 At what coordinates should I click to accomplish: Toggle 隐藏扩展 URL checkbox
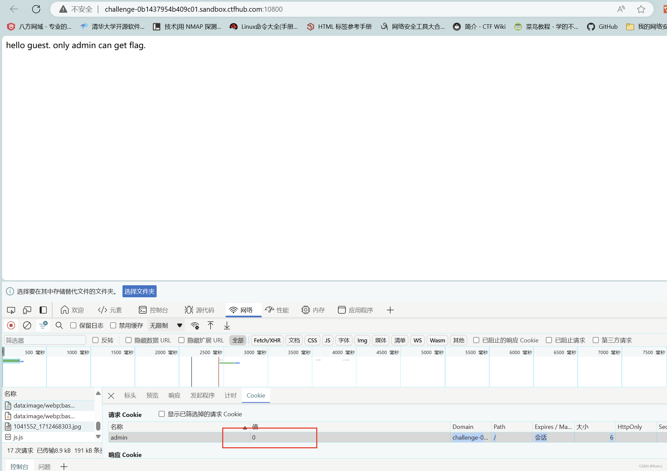[181, 340]
